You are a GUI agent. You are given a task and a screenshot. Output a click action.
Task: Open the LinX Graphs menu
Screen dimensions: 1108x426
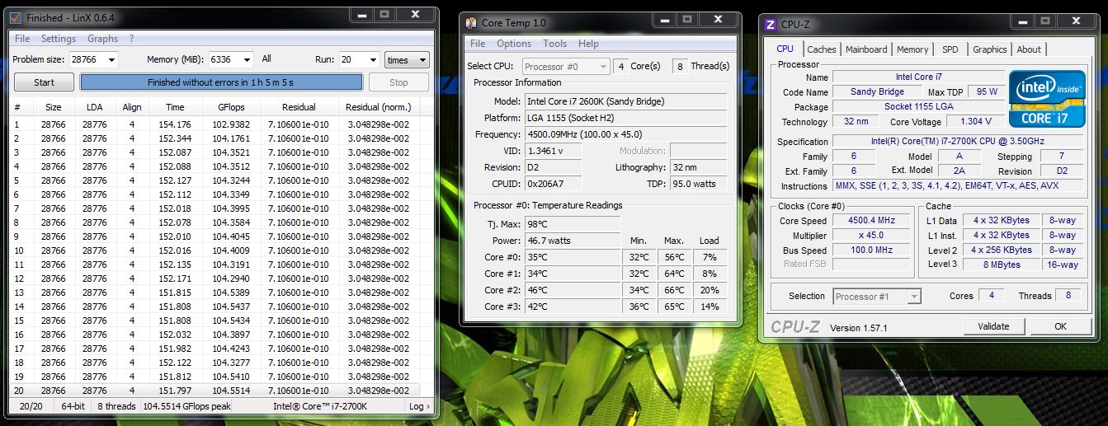tap(102, 39)
